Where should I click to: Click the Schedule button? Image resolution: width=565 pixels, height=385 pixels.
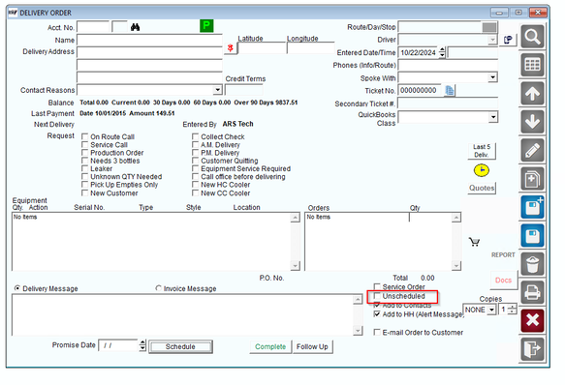tap(180, 347)
